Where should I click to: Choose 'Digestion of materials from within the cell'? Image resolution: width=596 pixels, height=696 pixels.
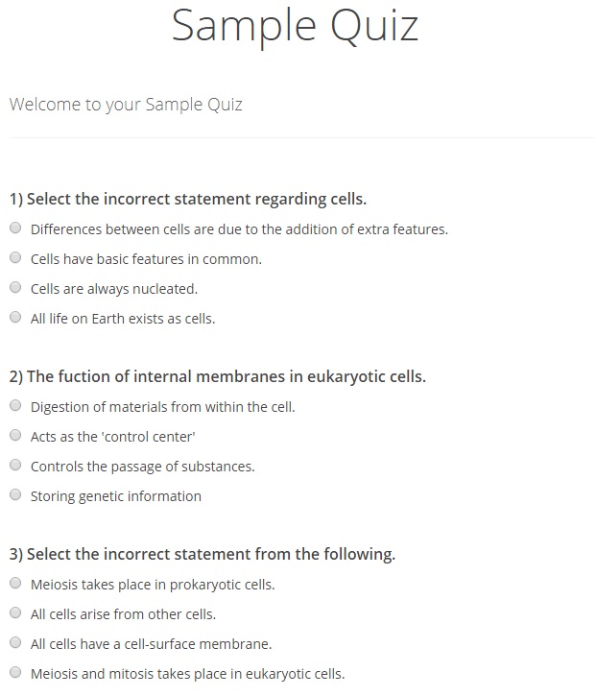(15, 406)
